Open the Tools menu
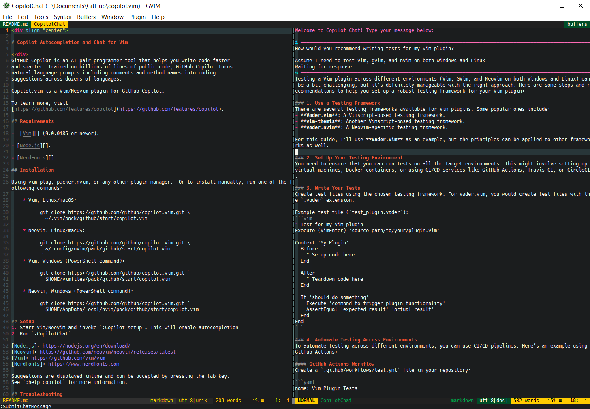This screenshot has width=590, height=409. [x=41, y=17]
